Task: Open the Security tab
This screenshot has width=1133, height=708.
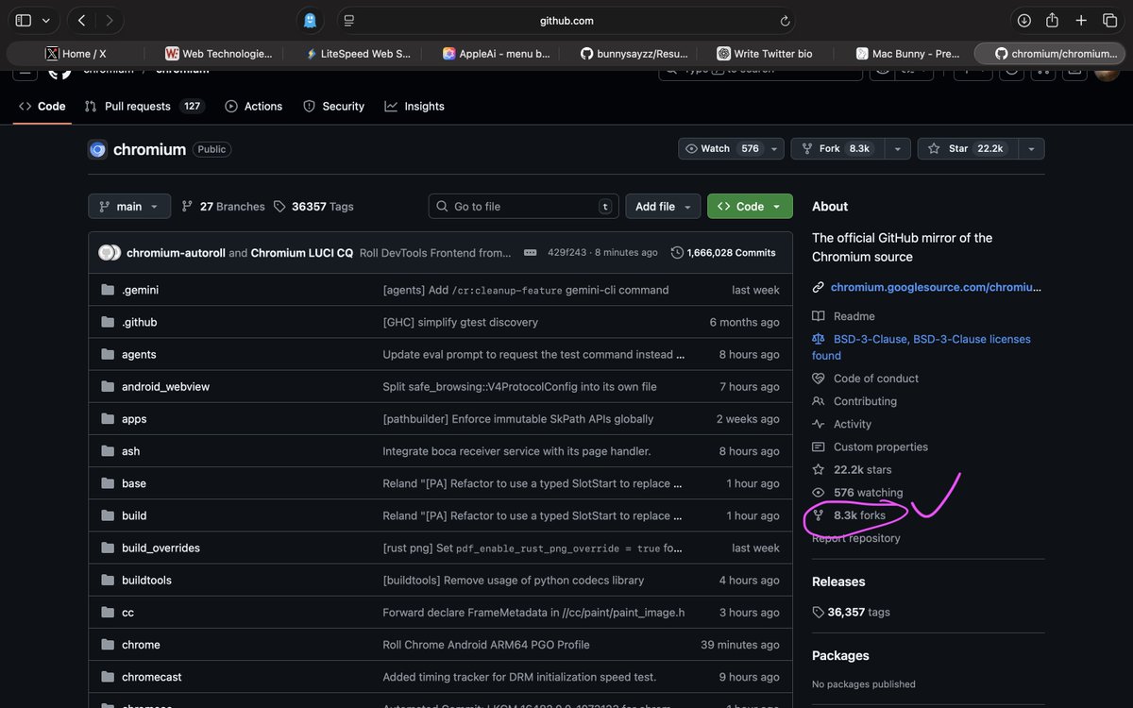Action: (x=333, y=107)
